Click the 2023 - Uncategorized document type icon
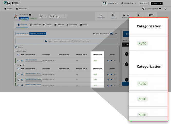This screenshot has width=171, height=124. click(22, 61)
